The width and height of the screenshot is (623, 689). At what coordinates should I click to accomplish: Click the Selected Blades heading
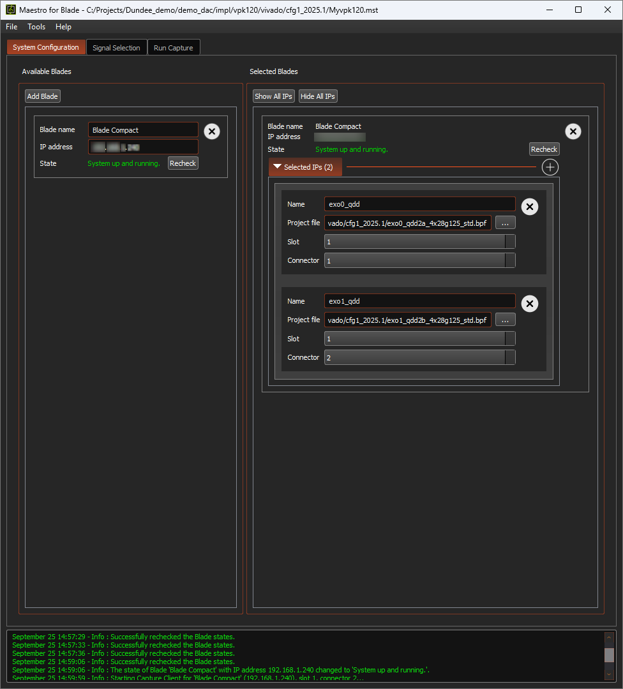coord(273,71)
